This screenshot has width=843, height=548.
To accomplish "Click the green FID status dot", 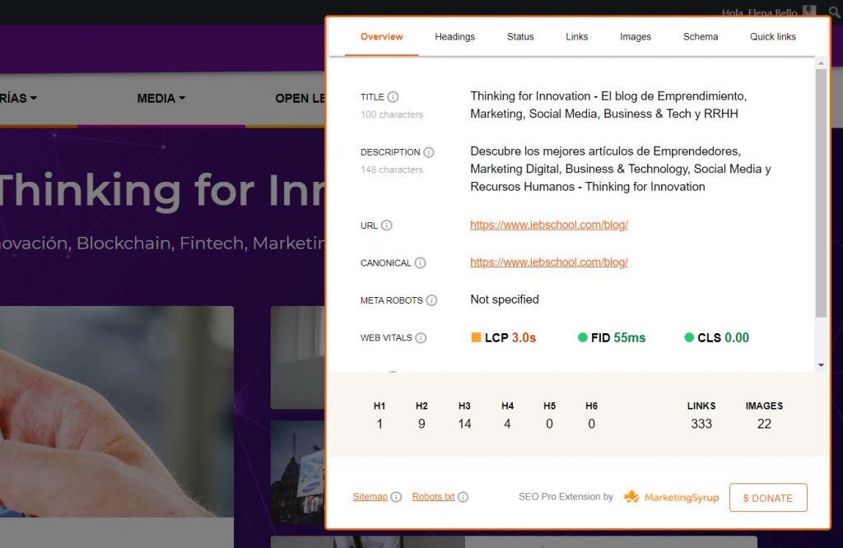I will [582, 337].
